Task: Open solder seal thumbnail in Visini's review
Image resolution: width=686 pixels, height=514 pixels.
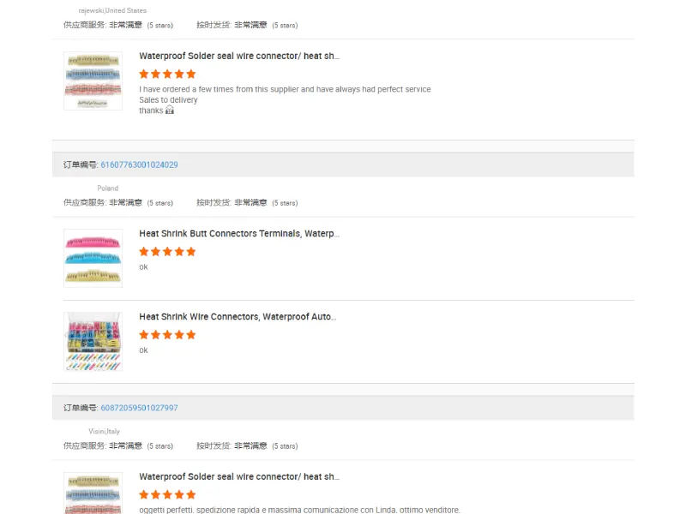Action: 93,493
